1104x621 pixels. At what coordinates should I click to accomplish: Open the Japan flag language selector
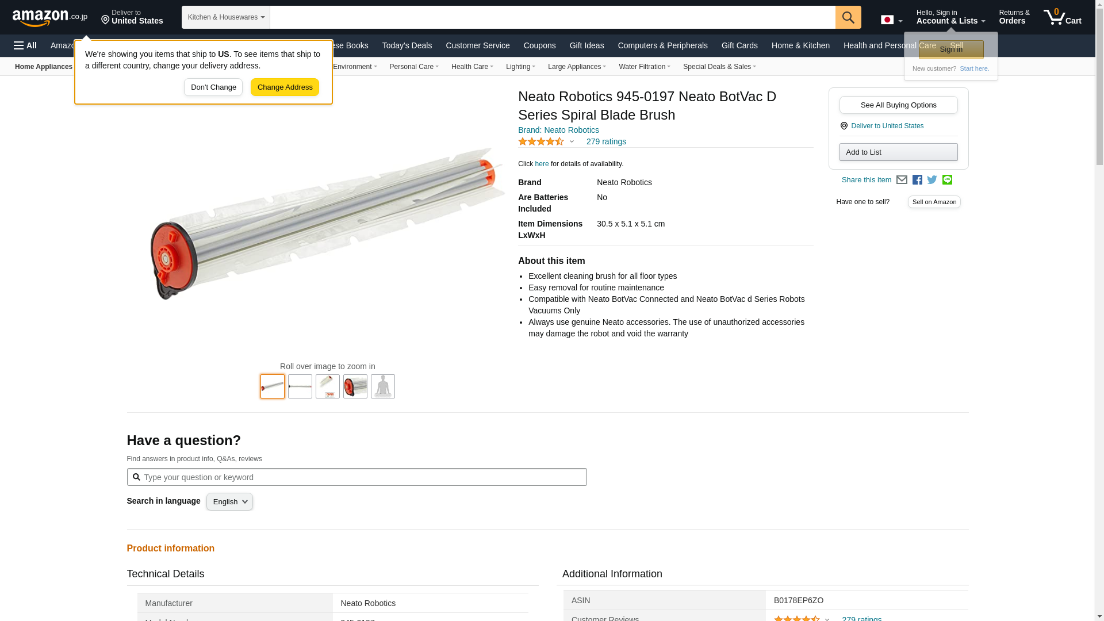891,20
